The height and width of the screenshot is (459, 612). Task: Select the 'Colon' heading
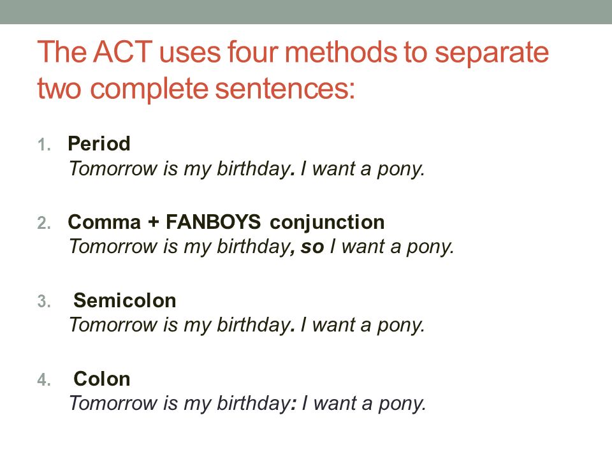(x=102, y=379)
